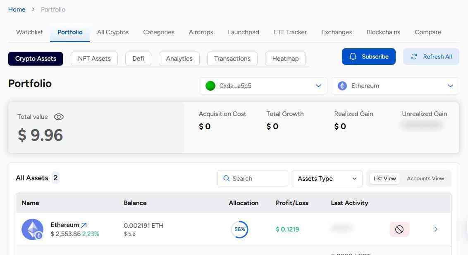Viewport: 468px width, 255px height.
Task: Go to the Airdrops tab
Action: [201, 32]
